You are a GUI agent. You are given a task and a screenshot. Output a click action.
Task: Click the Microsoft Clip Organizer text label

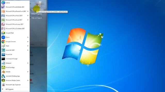tap(13, 85)
